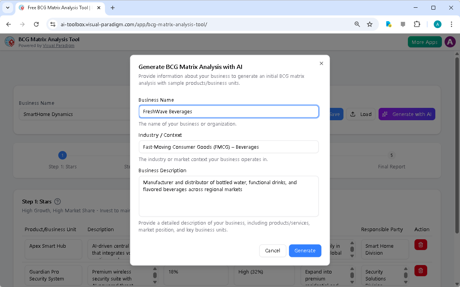The image size is (460, 287).
Task: Open the Chrome three-dot menu
Action: tap(451, 24)
